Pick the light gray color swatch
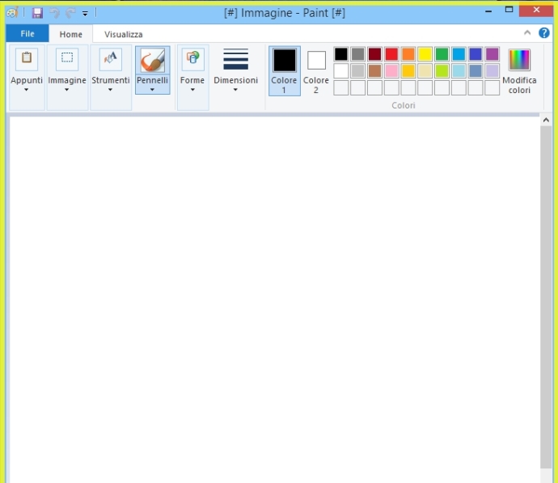558x483 pixels. pyautogui.click(x=357, y=71)
